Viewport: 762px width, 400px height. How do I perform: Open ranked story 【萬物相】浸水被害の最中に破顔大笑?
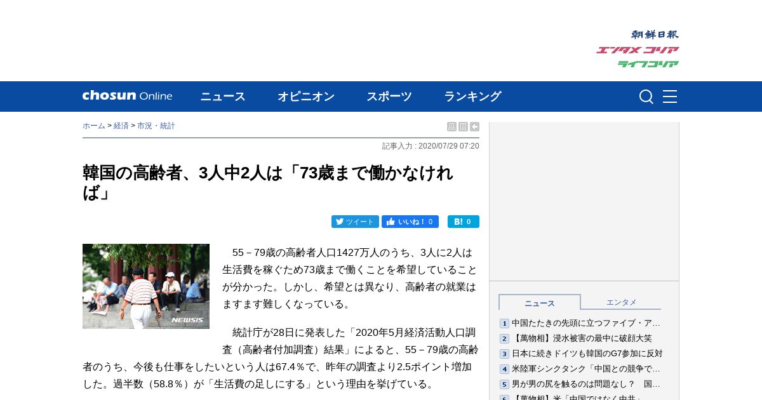582,338
